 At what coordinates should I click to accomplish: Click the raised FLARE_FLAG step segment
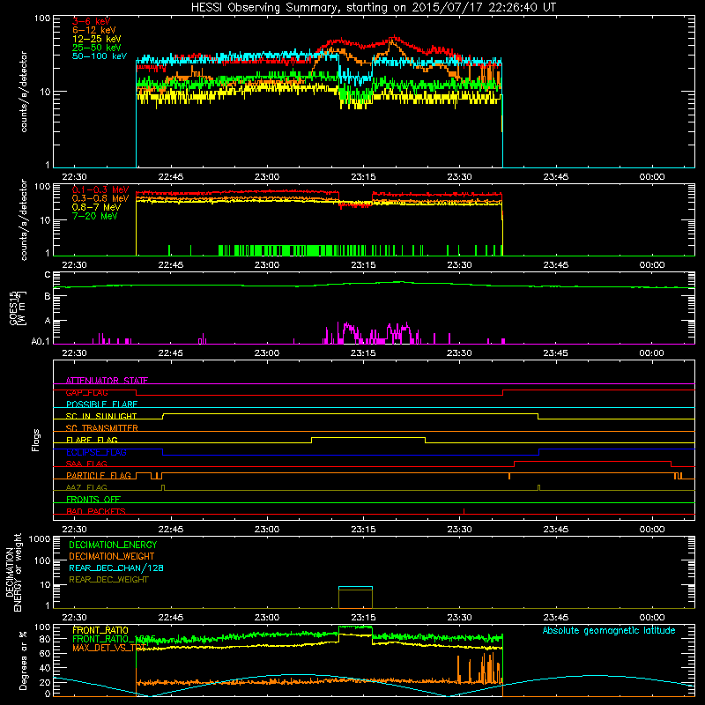[x=368, y=437]
